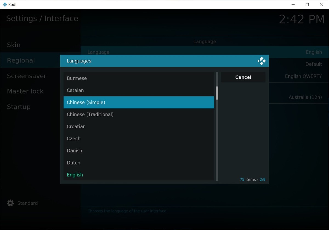Click the Default character set value
Image resolution: width=329 pixels, height=230 pixels.
click(x=314, y=64)
